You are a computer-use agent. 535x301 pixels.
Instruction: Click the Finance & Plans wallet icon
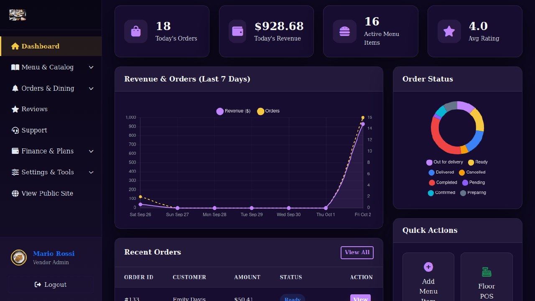15,151
